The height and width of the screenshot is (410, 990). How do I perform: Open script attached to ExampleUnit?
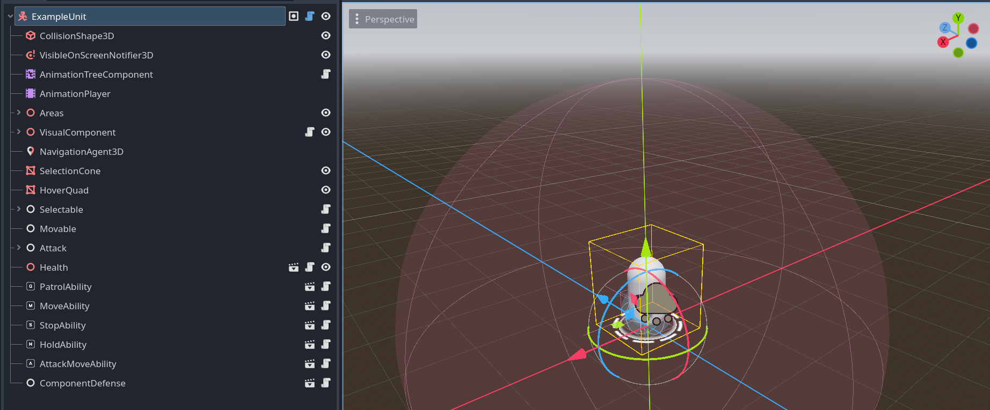310,16
